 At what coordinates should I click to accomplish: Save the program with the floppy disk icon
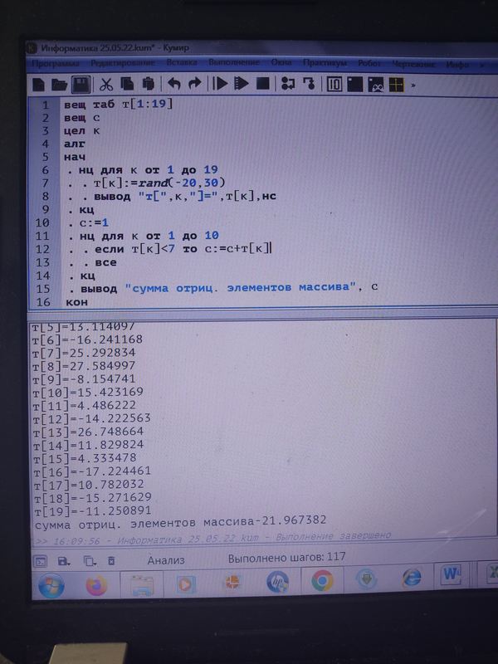(x=81, y=84)
